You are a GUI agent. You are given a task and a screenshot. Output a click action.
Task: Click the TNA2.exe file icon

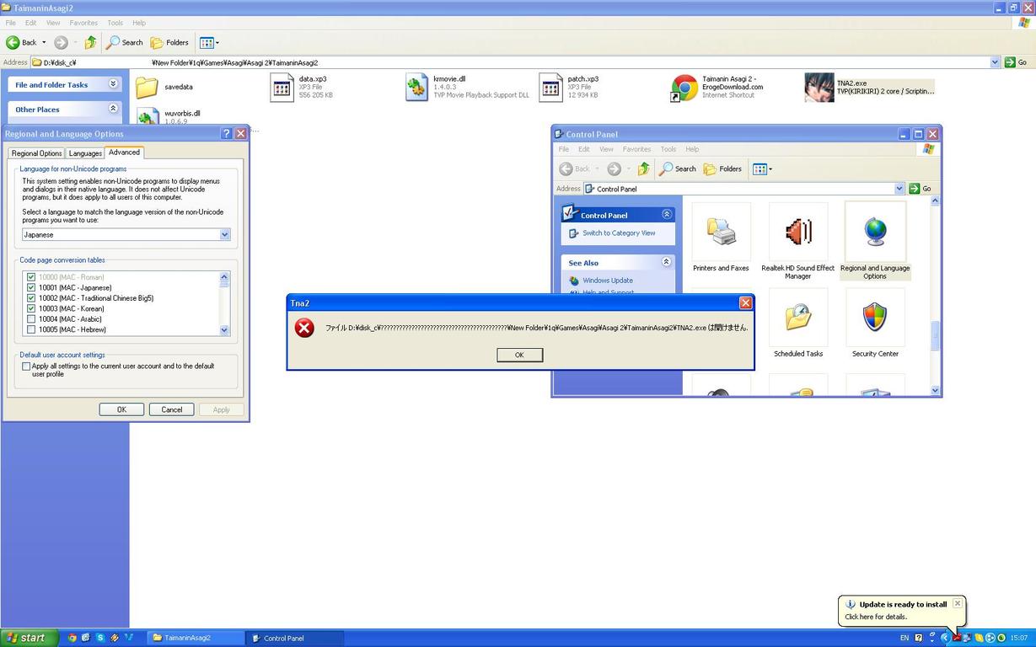(x=819, y=87)
